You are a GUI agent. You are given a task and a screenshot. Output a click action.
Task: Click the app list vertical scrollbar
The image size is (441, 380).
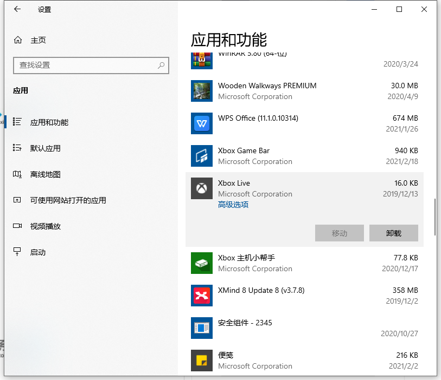tap(435, 217)
